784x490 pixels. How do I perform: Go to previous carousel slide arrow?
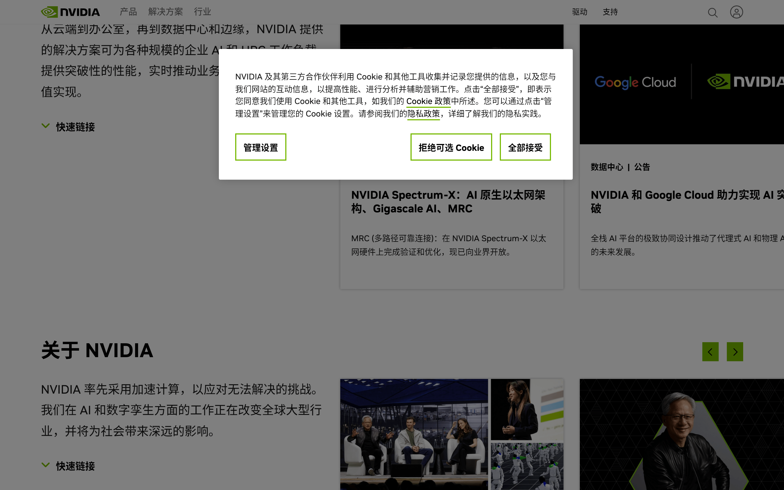coord(710,352)
